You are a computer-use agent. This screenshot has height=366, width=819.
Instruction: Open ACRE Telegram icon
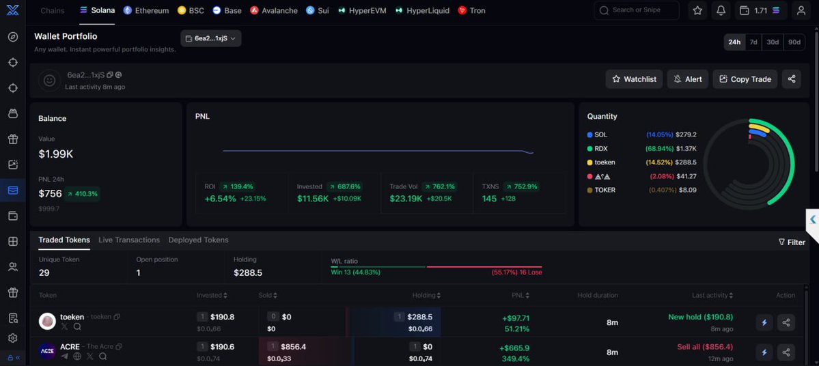click(65, 356)
